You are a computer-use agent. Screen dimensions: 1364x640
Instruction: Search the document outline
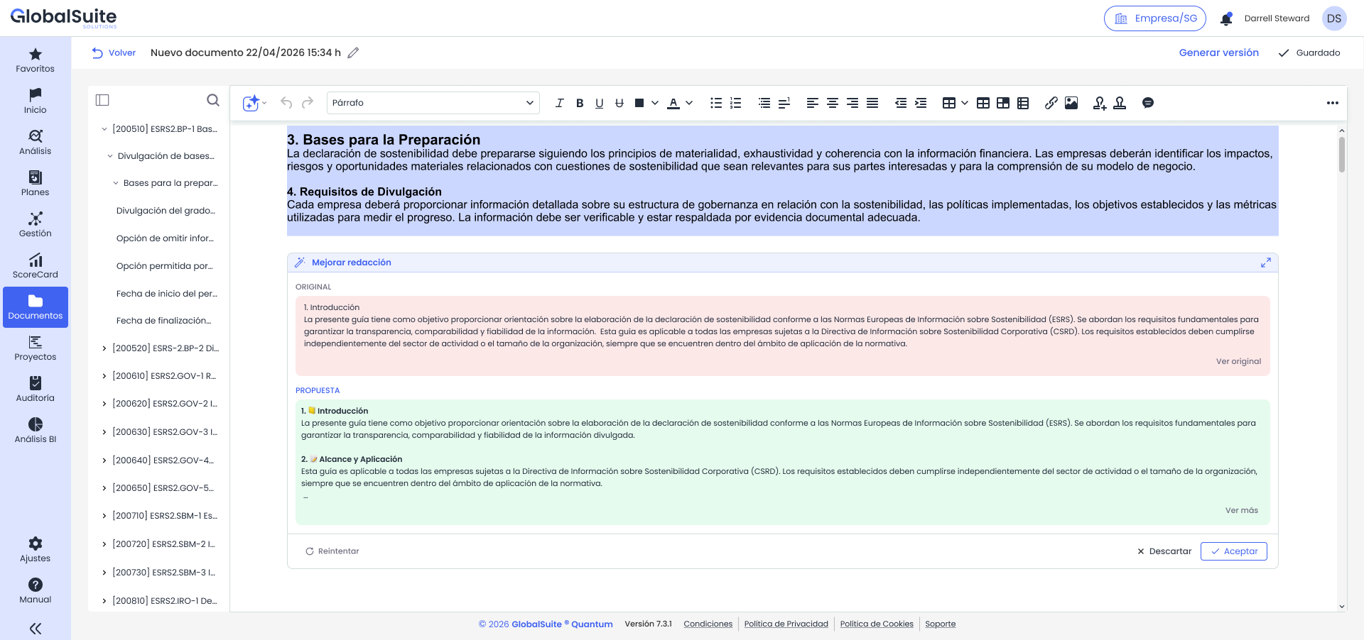pos(213,100)
